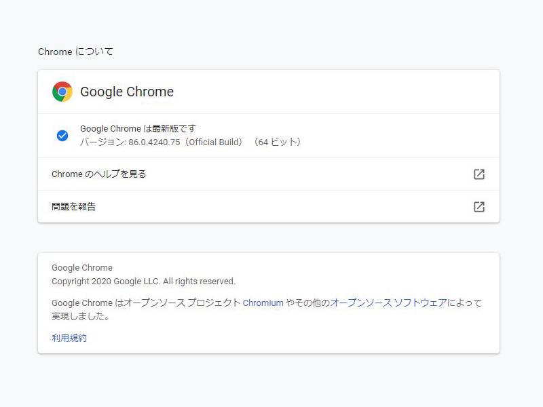Click the 実現しました text line
The image size is (543, 407).
80,317
